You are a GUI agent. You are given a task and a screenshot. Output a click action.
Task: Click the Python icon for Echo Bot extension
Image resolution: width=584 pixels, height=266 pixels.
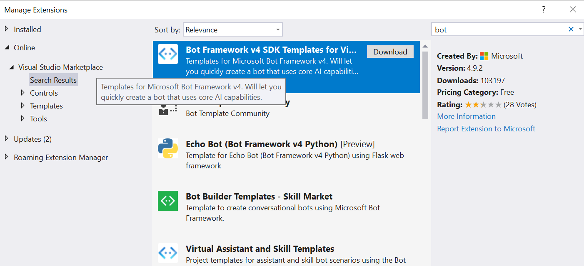(x=168, y=148)
